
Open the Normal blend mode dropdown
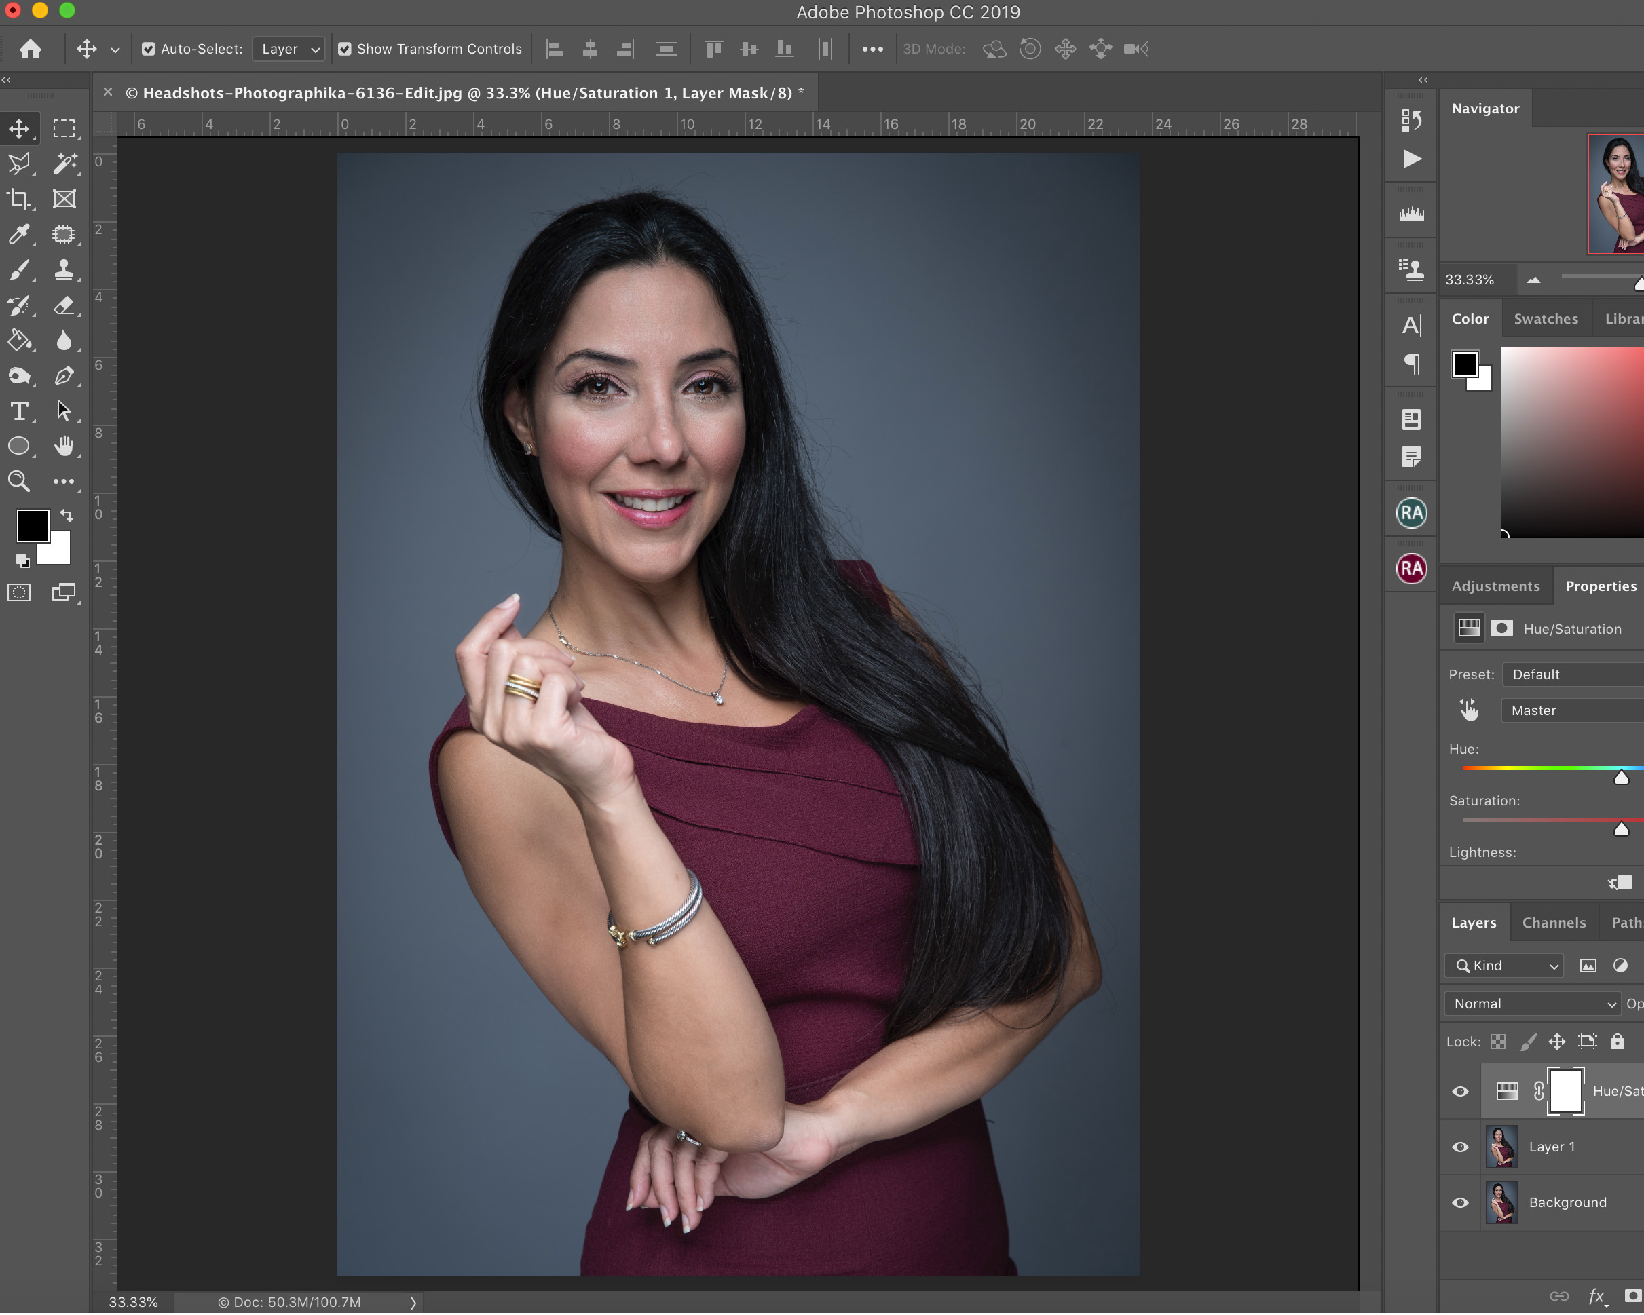1533,1003
